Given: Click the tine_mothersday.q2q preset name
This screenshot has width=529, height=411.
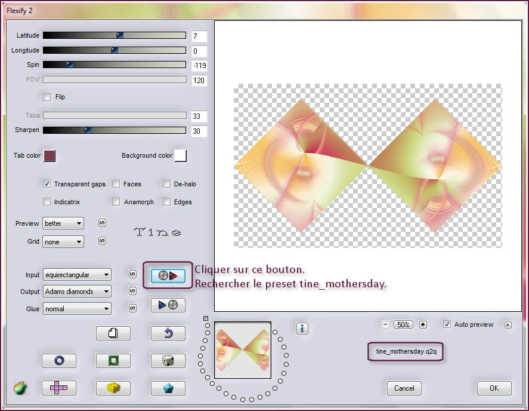Looking at the screenshot, I should 406,351.
